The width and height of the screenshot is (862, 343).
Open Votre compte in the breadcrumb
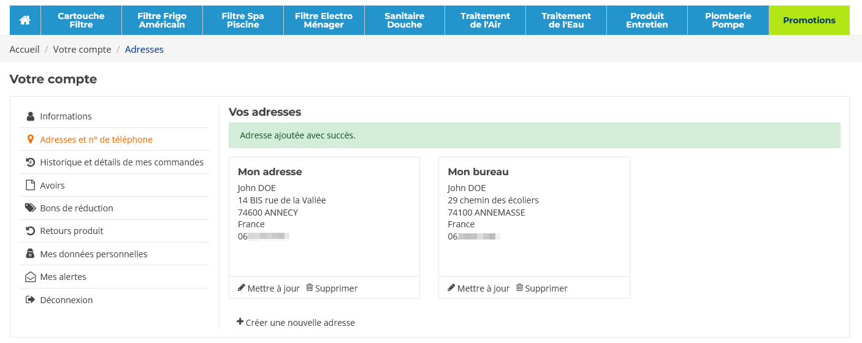coord(82,50)
